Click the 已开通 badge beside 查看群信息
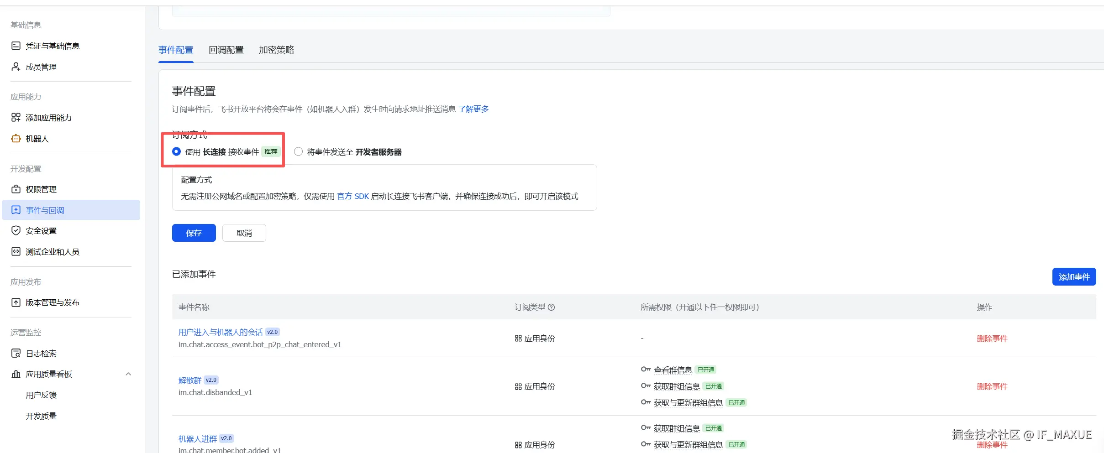Viewport: 1104px width, 453px height. 706,370
